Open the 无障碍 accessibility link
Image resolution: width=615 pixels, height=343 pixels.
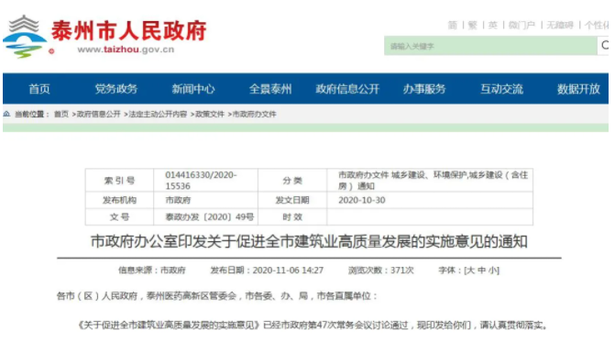560,25
